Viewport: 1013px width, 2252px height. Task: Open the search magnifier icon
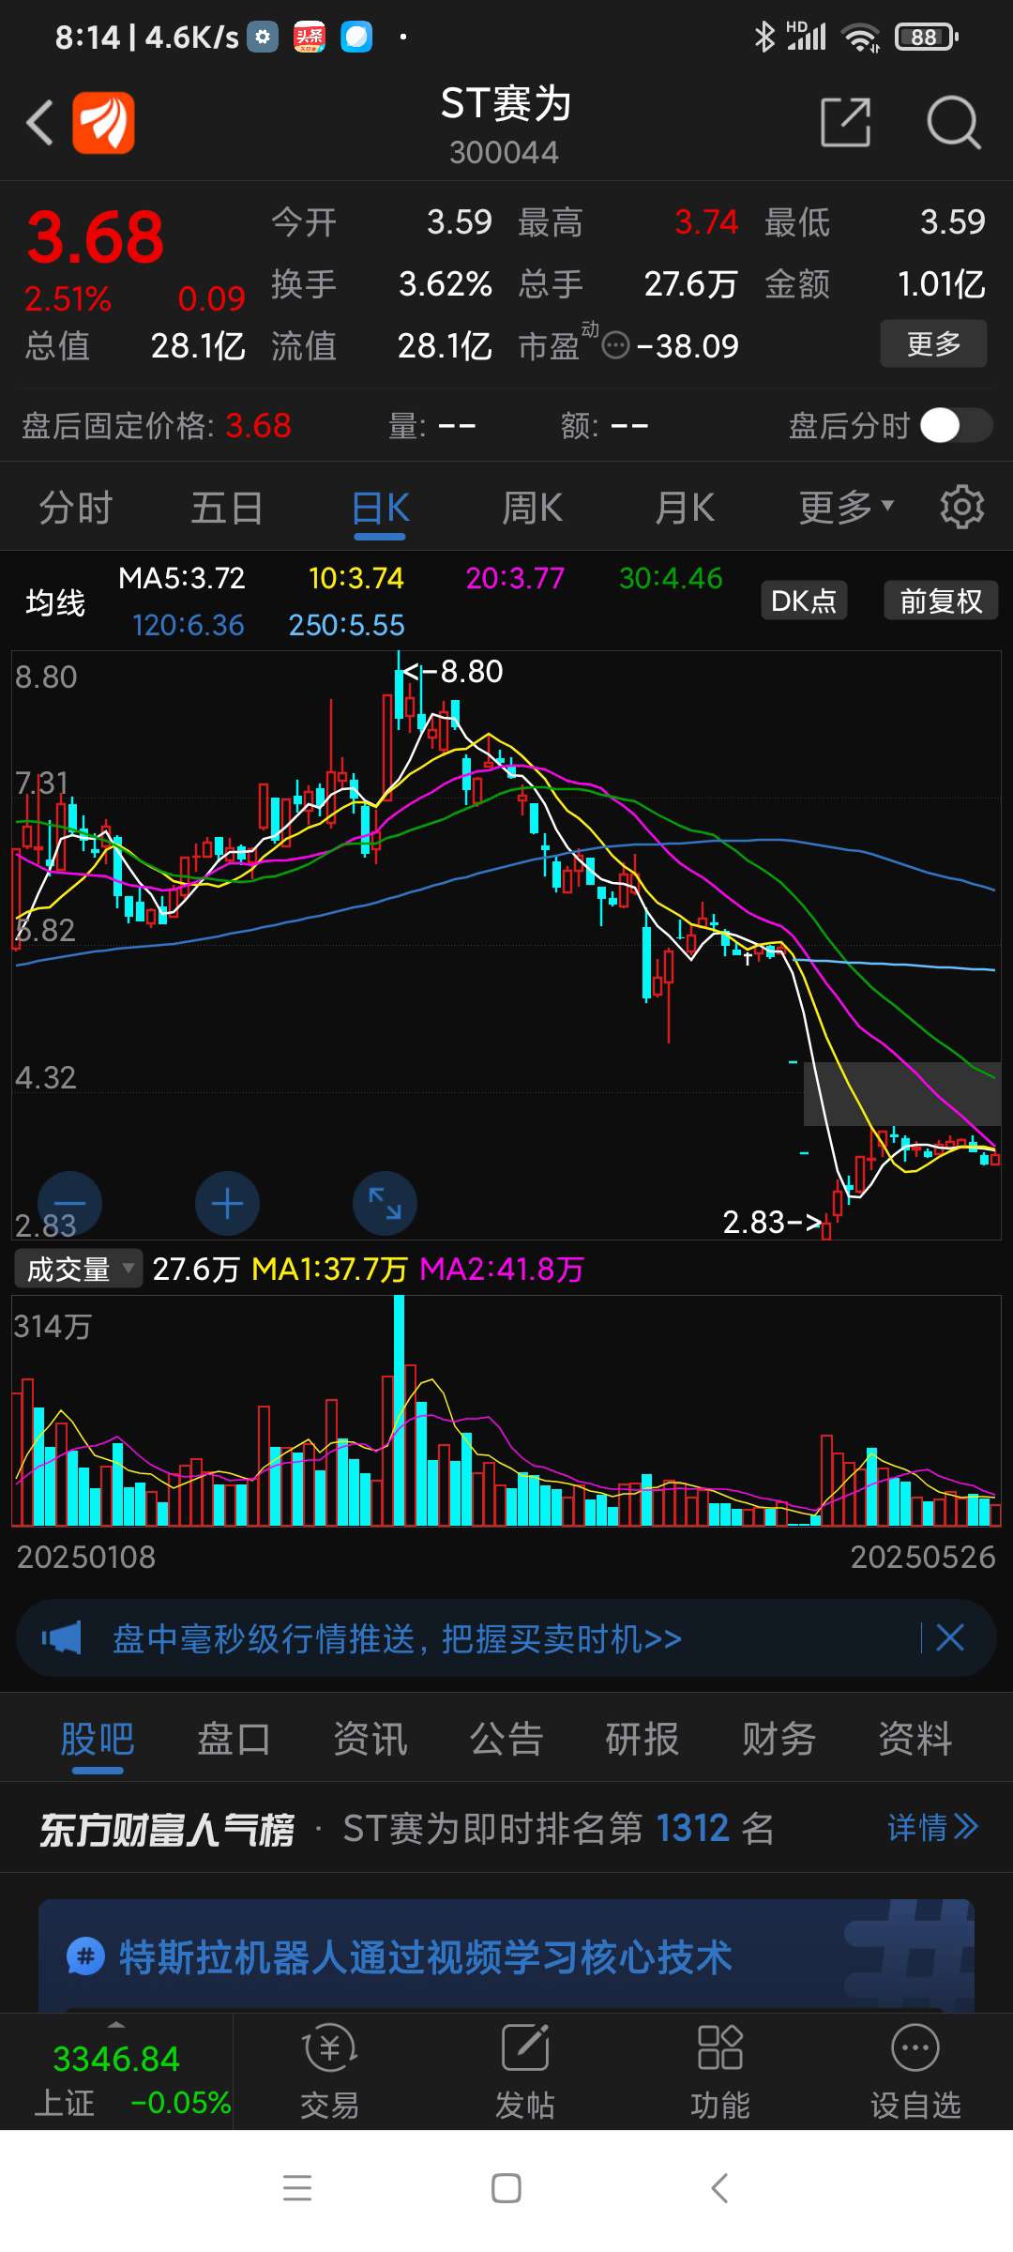click(953, 122)
